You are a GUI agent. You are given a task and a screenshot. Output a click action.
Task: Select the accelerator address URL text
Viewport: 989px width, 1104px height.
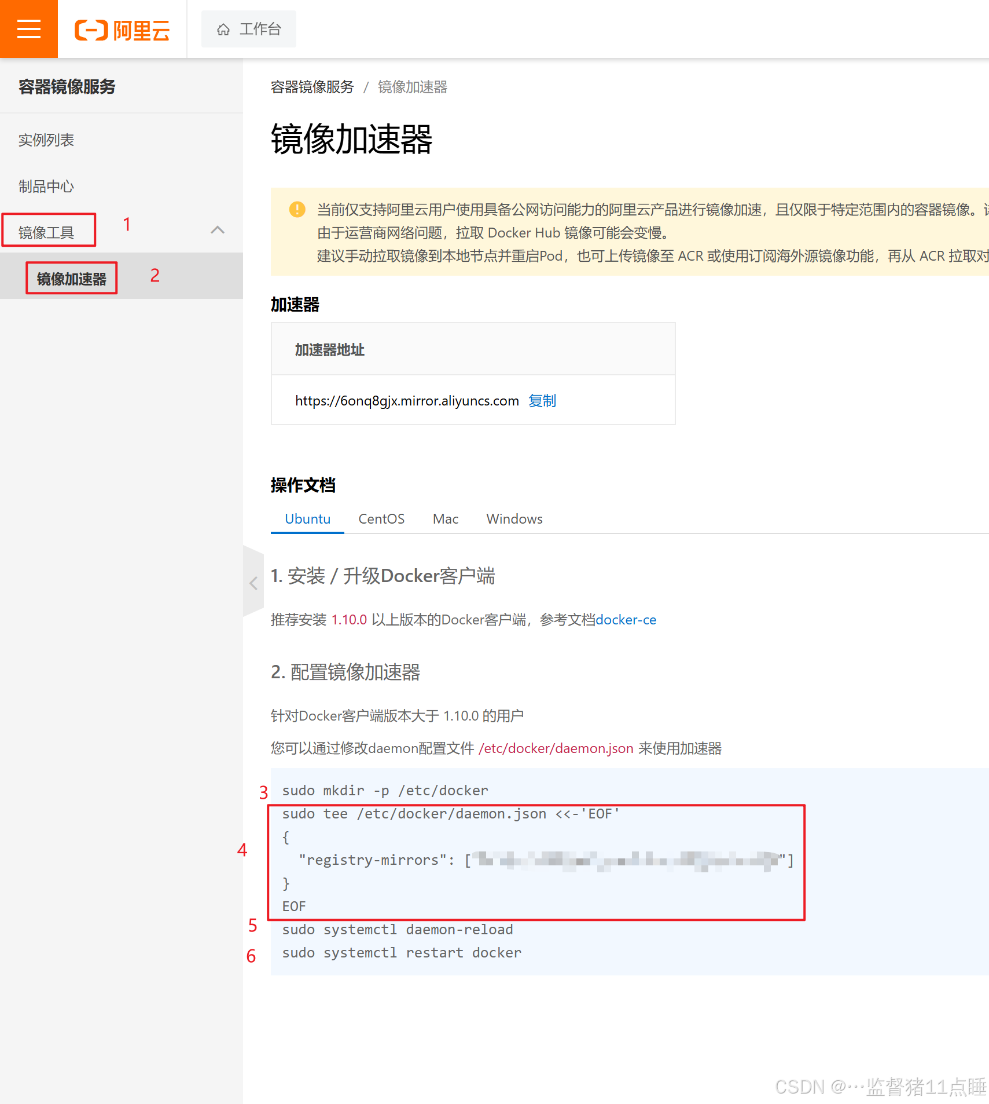pos(406,400)
